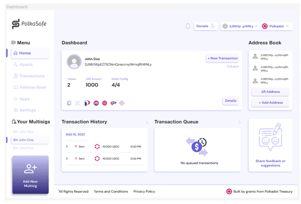Click the Add New Multisig tile
This screenshot has width=301, height=204.
point(30,174)
